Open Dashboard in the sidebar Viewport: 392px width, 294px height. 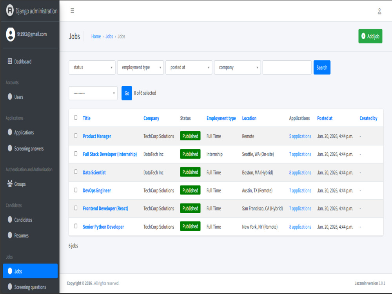coord(30,62)
